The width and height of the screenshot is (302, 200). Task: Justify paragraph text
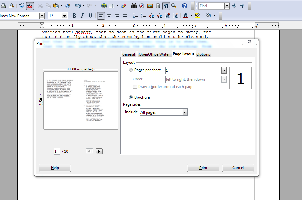click(125, 16)
